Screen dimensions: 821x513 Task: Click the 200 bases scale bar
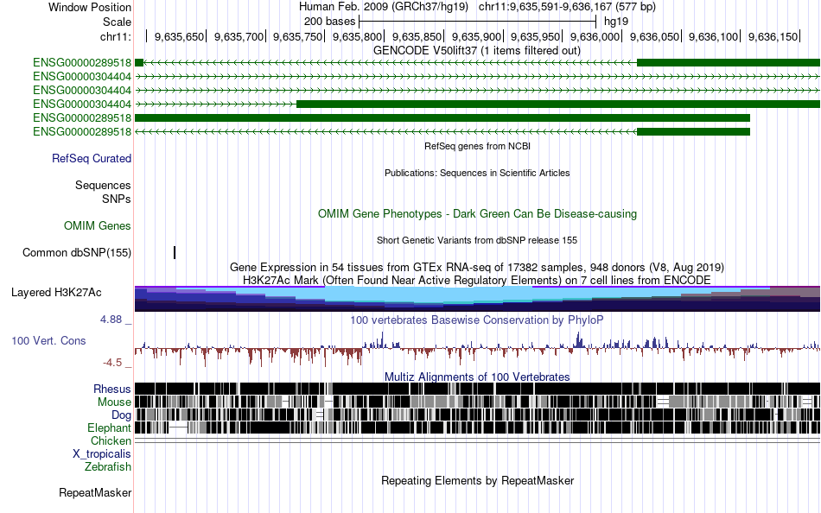478,22
